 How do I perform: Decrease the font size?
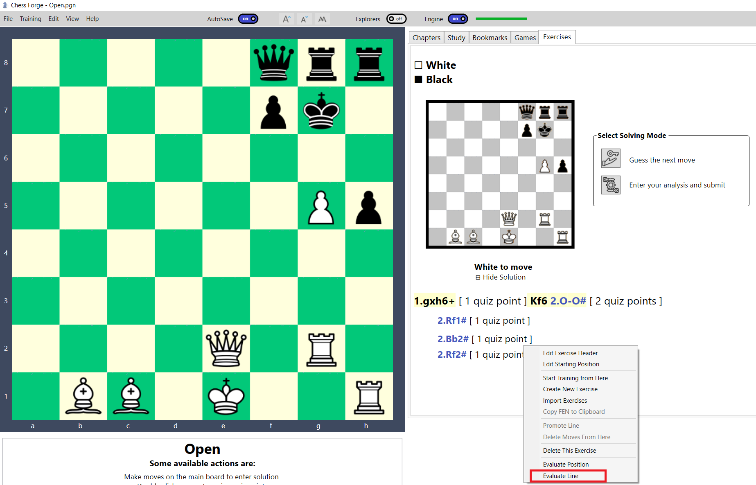click(304, 18)
